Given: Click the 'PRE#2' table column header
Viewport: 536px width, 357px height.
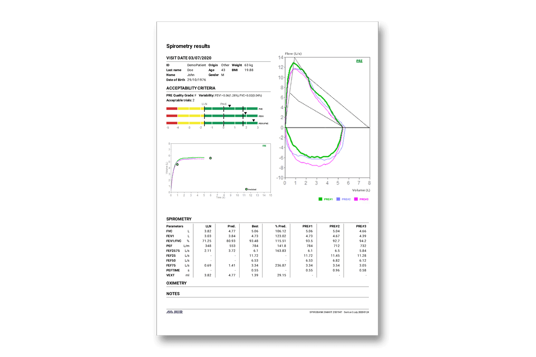Looking at the screenshot, I should [334, 226].
